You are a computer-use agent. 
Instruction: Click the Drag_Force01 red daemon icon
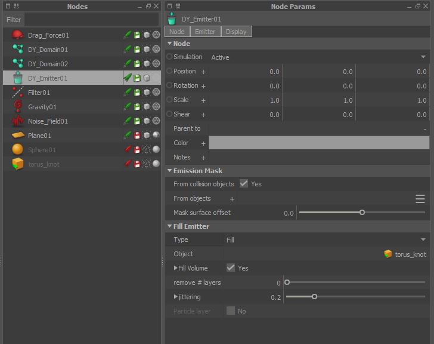[17, 35]
